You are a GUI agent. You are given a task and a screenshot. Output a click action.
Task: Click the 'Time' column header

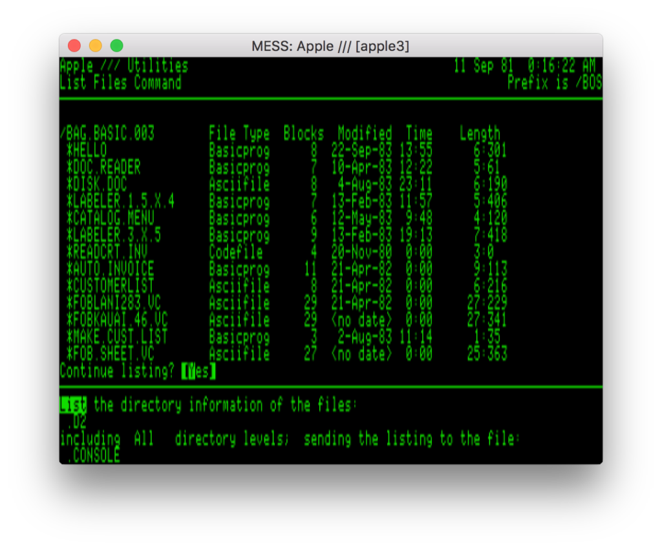tap(419, 134)
